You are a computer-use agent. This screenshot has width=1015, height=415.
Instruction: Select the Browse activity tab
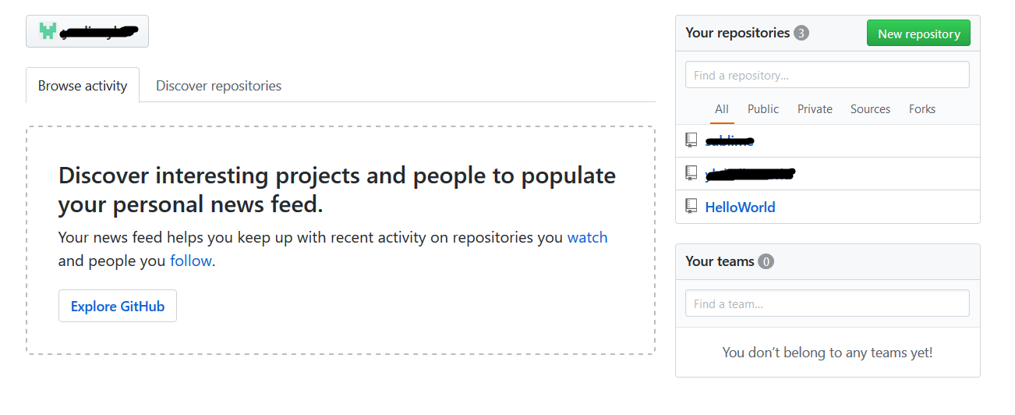point(83,86)
